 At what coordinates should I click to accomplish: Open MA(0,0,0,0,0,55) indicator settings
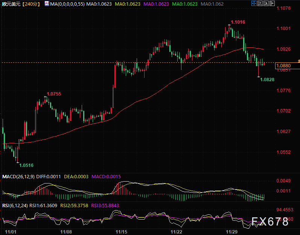pyautogui.click(x=67, y=4)
